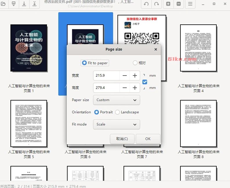Select the Fit to paper radio option
230x188 pixels.
(95, 63)
